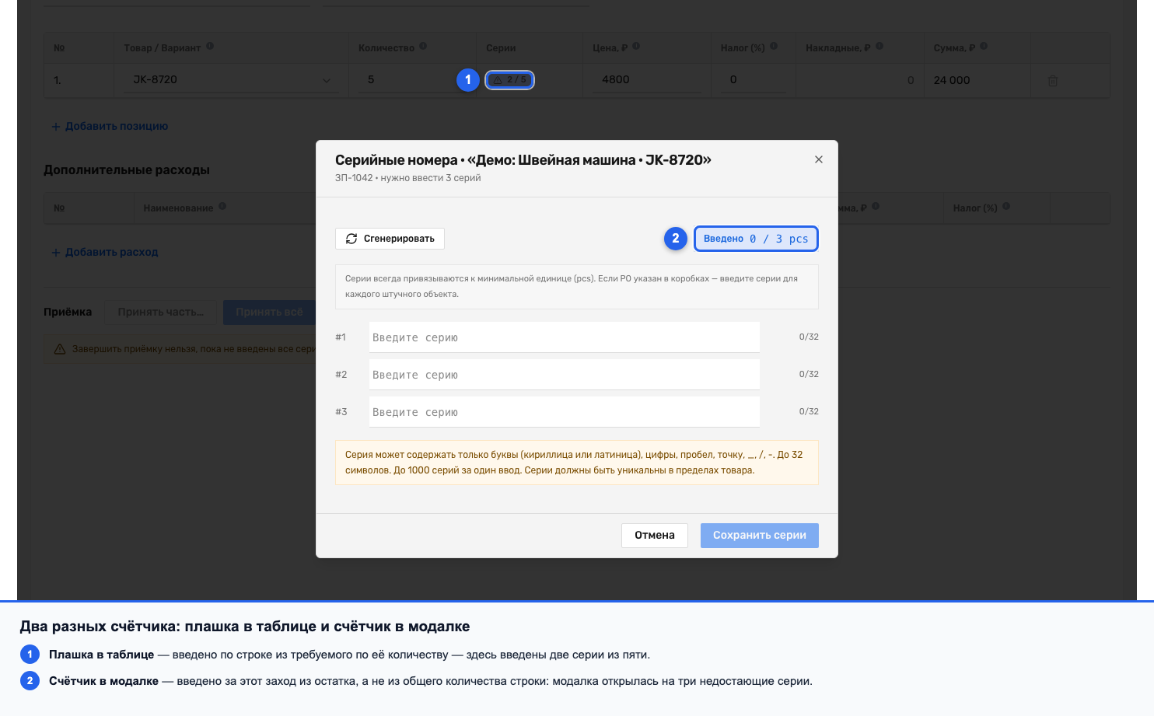Click the Принять часть... button
The width and height of the screenshot is (1154, 716).
(161, 312)
